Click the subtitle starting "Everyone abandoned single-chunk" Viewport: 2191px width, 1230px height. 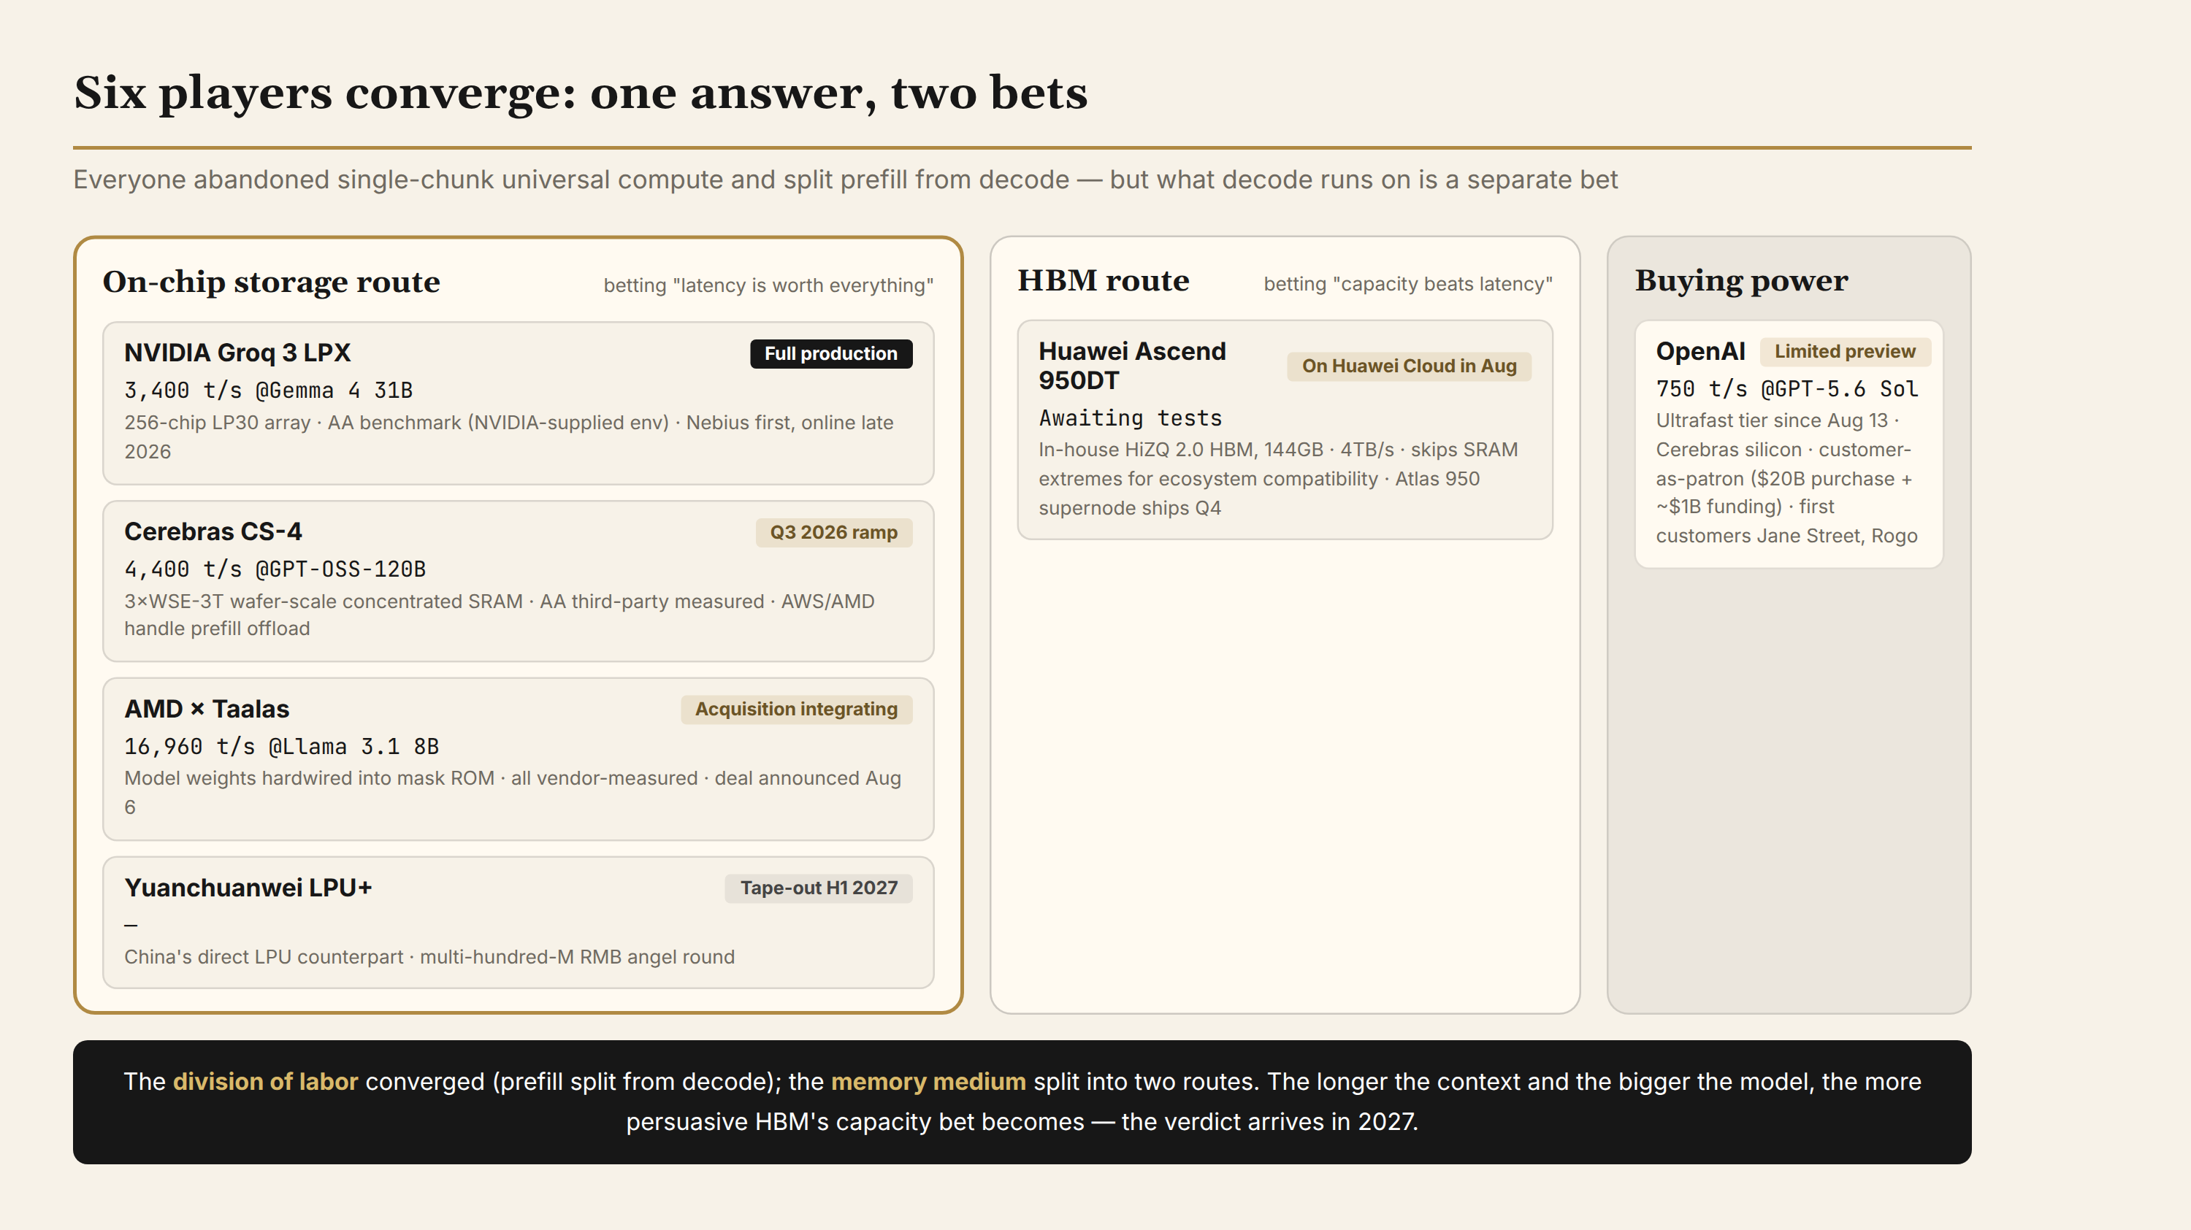click(x=846, y=180)
